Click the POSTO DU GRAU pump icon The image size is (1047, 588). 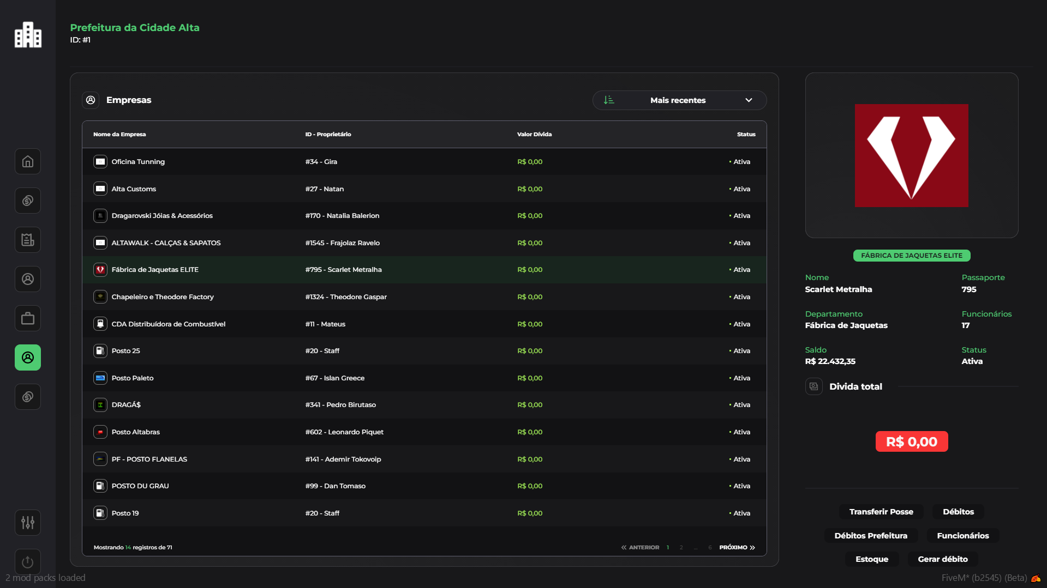(x=100, y=486)
